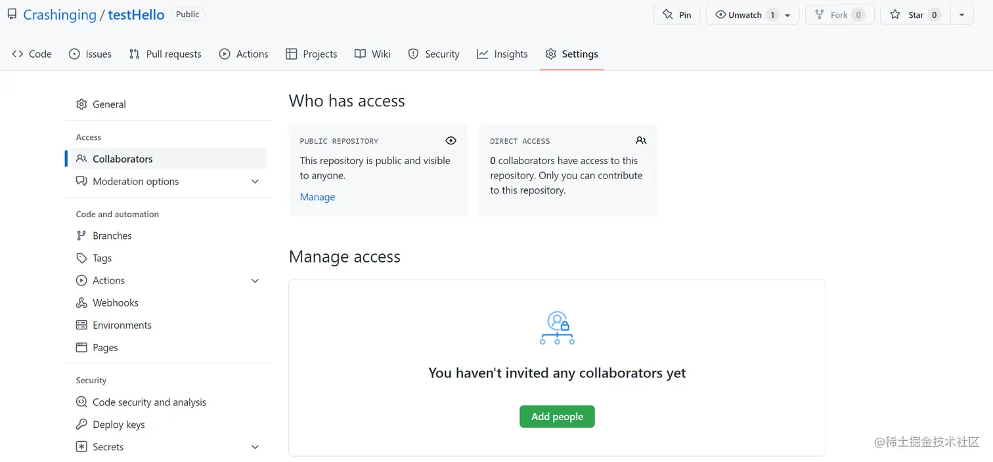Click the Settings tab gear icon
The image size is (993, 462).
point(551,54)
